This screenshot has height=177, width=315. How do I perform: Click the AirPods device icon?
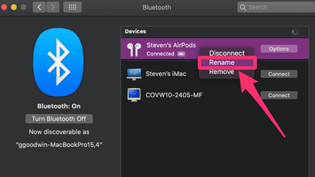(x=134, y=49)
